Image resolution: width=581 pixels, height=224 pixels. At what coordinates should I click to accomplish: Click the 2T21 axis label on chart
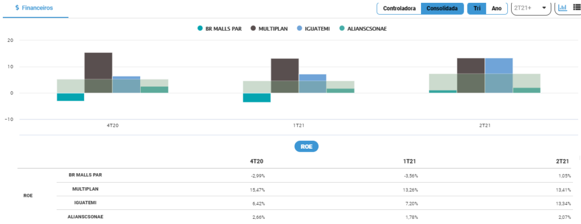[x=485, y=126]
